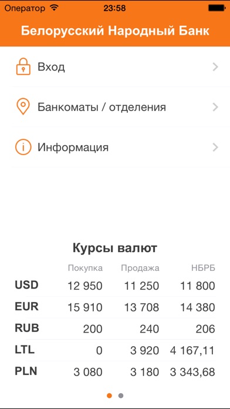The image size is (230, 409).
Task: Select the USD currency row
Action: (115, 286)
